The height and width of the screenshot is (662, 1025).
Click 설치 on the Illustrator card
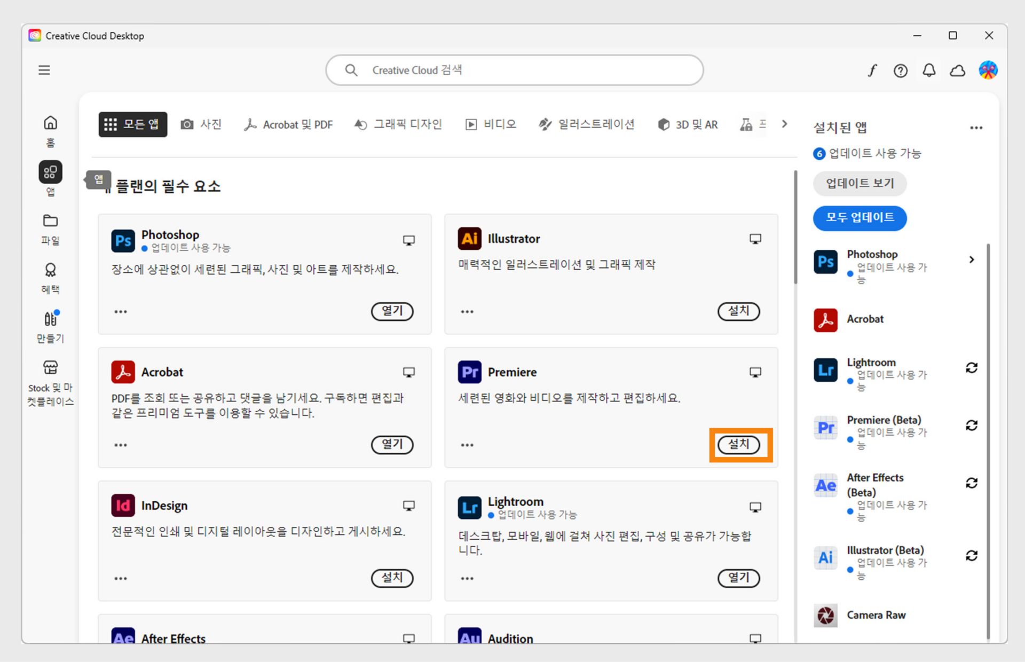(x=739, y=311)
